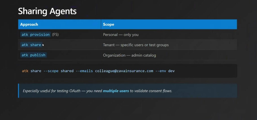The width and height of the screenshot is (257, 120).
Task: Click the --emails flag in command
Action: tap(84, 71)
